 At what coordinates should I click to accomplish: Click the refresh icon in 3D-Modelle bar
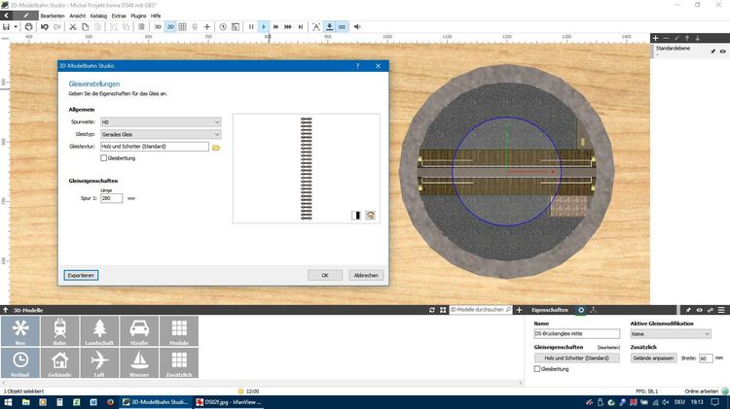[x=432, y=310]
